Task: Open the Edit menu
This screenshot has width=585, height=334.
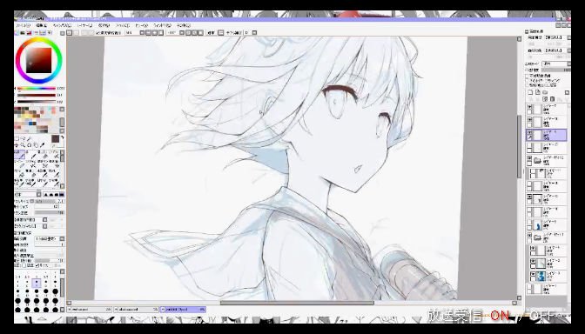Action: pos(42,25)
